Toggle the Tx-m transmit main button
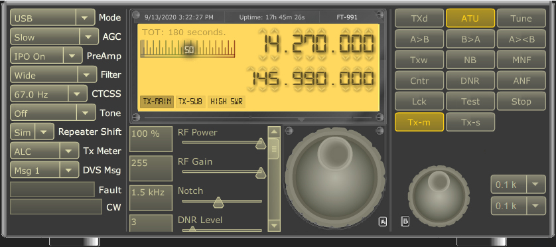Image resolution: width=556 pixels, height=247 pixels. pyautogui.click(x=419, y=122)
